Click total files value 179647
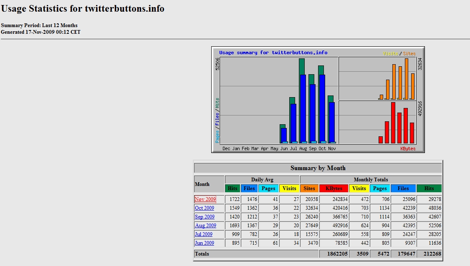Image resolution: width=470 pixels, height=266 pixels. 407,254
